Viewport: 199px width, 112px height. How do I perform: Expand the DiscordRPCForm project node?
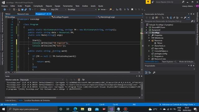[146, 27]
